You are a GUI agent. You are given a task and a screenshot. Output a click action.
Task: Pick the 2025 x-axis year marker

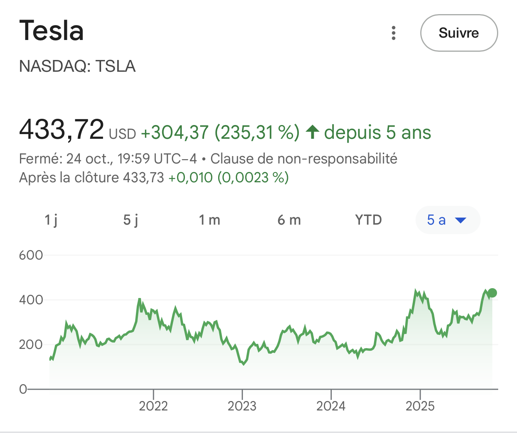pos(420,406)
